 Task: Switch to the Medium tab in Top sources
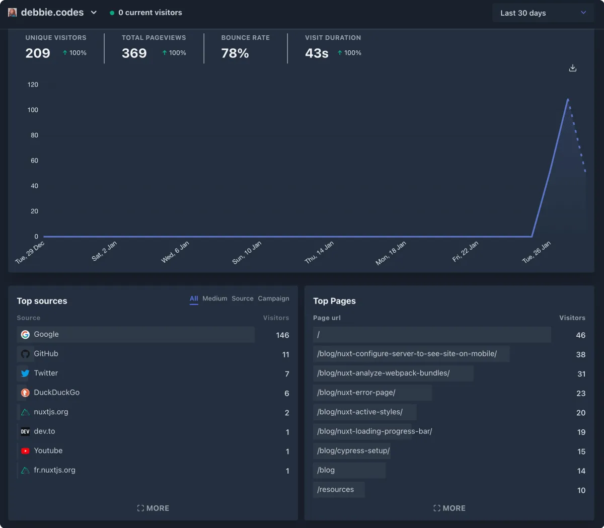[x=215, y=298]
